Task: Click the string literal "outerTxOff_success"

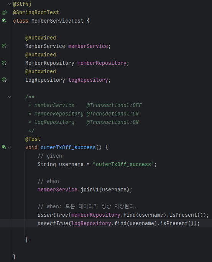Action: (x=123, y=164)
